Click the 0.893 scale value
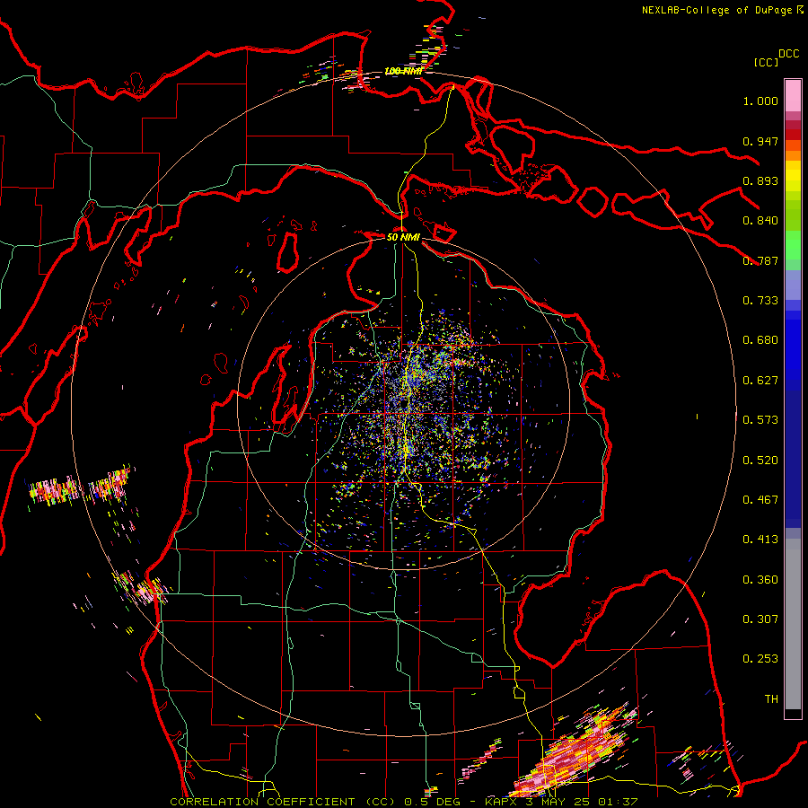Viewport: 808px width, 808px height. (760, 180)
